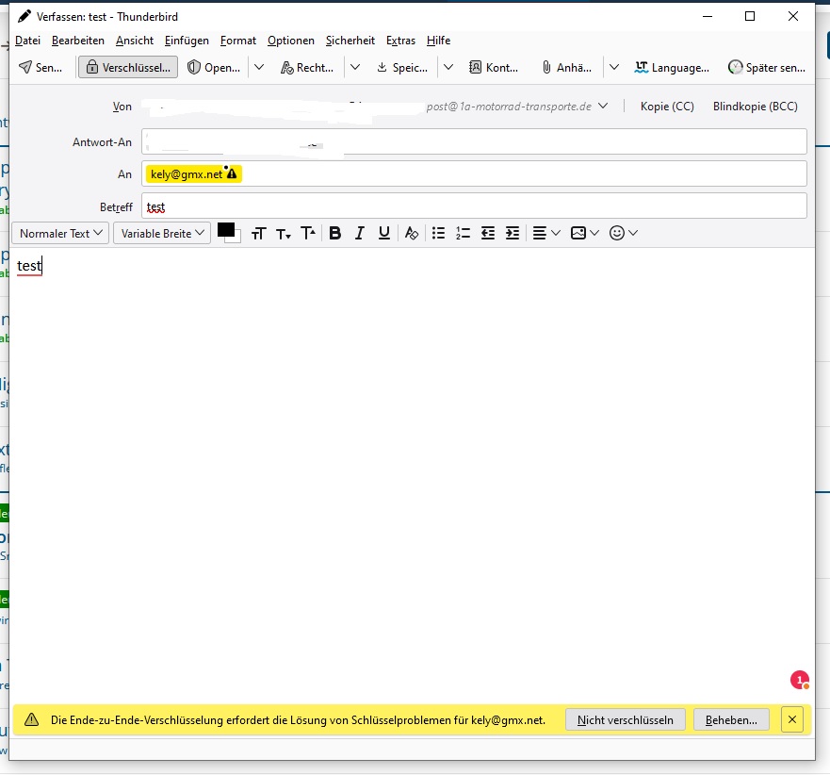Open the Normaler Text paragraph style dropdown
The image size is (830, 775).
coord(60,233)
